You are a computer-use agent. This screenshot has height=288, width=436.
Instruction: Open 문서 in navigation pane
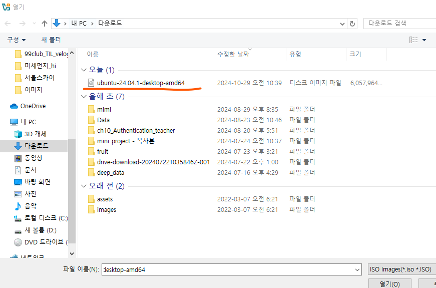click(x=26, y=170)
